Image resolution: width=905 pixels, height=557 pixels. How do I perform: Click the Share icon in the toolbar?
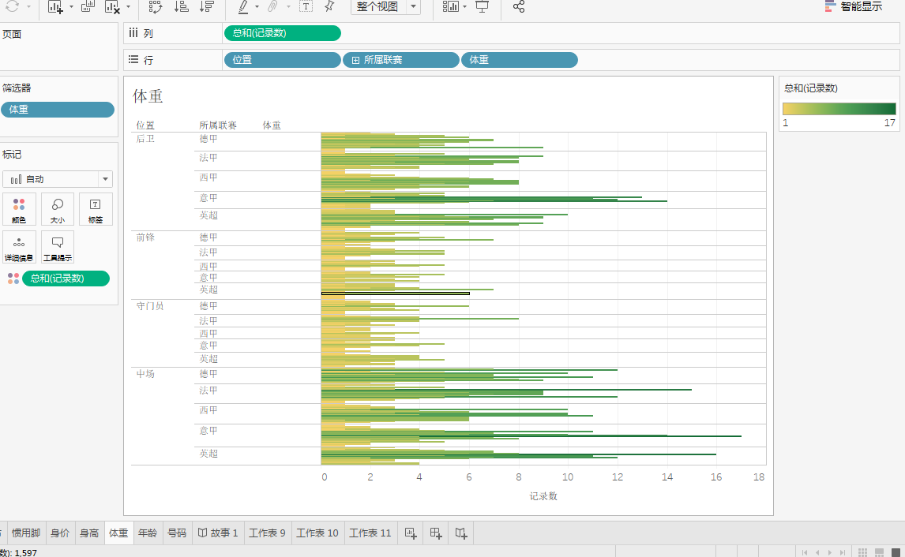point(519,7)
